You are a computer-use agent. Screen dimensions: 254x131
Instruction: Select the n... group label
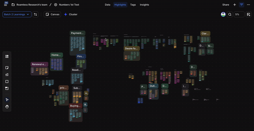click(x=86, y=93)
